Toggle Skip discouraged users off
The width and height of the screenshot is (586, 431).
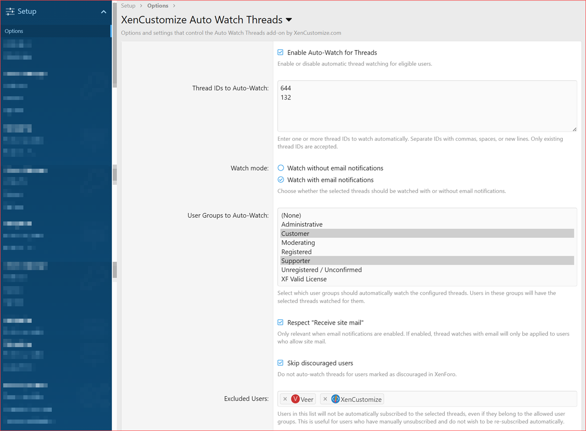(280, 363)
